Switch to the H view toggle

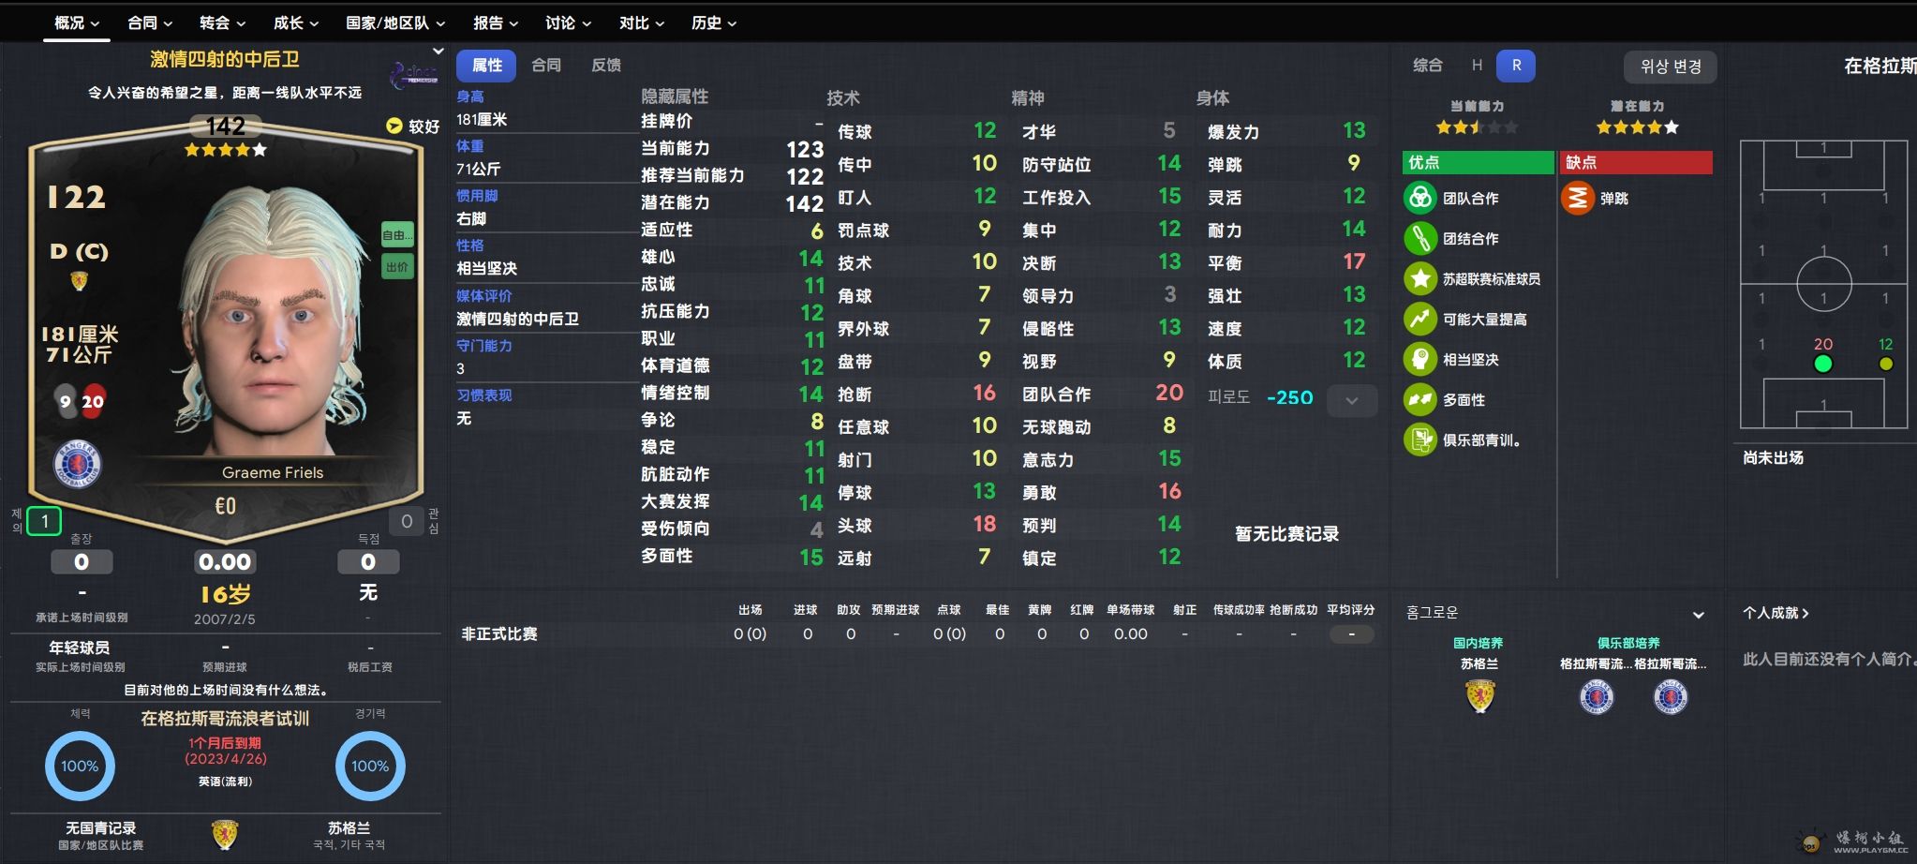(1477, 66)
